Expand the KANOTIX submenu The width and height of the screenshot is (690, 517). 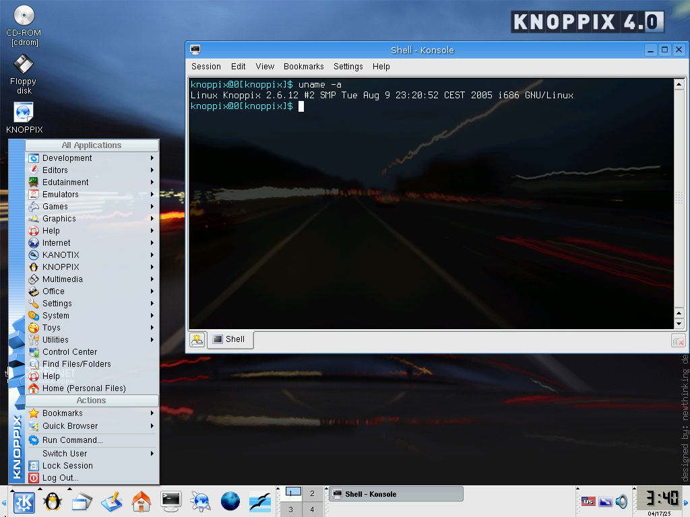click(x=92, y=255)
